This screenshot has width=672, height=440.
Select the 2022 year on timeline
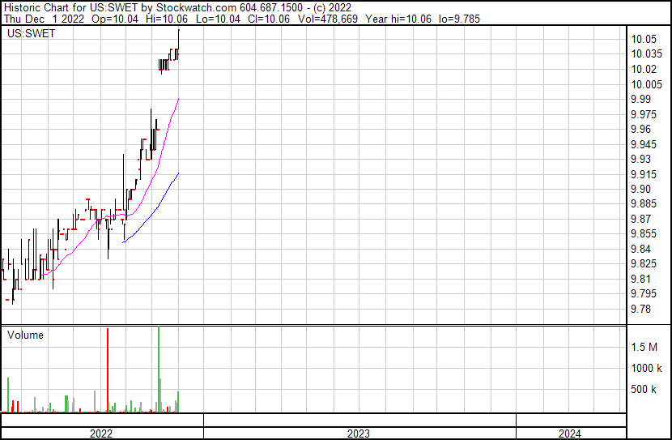coord(100,434)
